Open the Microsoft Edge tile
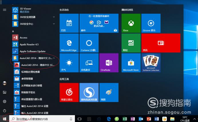This screenshot has width=198, height=122. pyautogui.click(x=69, y=43)
